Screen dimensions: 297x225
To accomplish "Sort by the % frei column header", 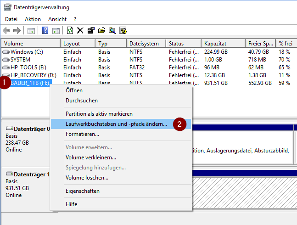I will coord(286,44).
